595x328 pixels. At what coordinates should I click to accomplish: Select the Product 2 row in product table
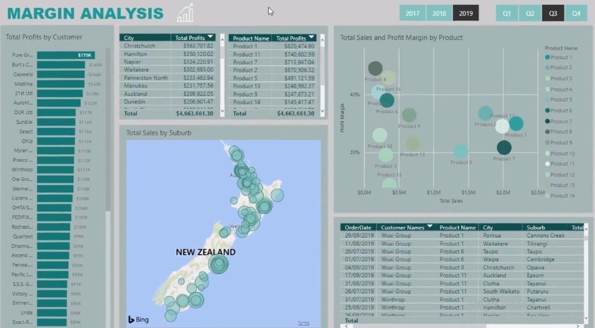273,70
